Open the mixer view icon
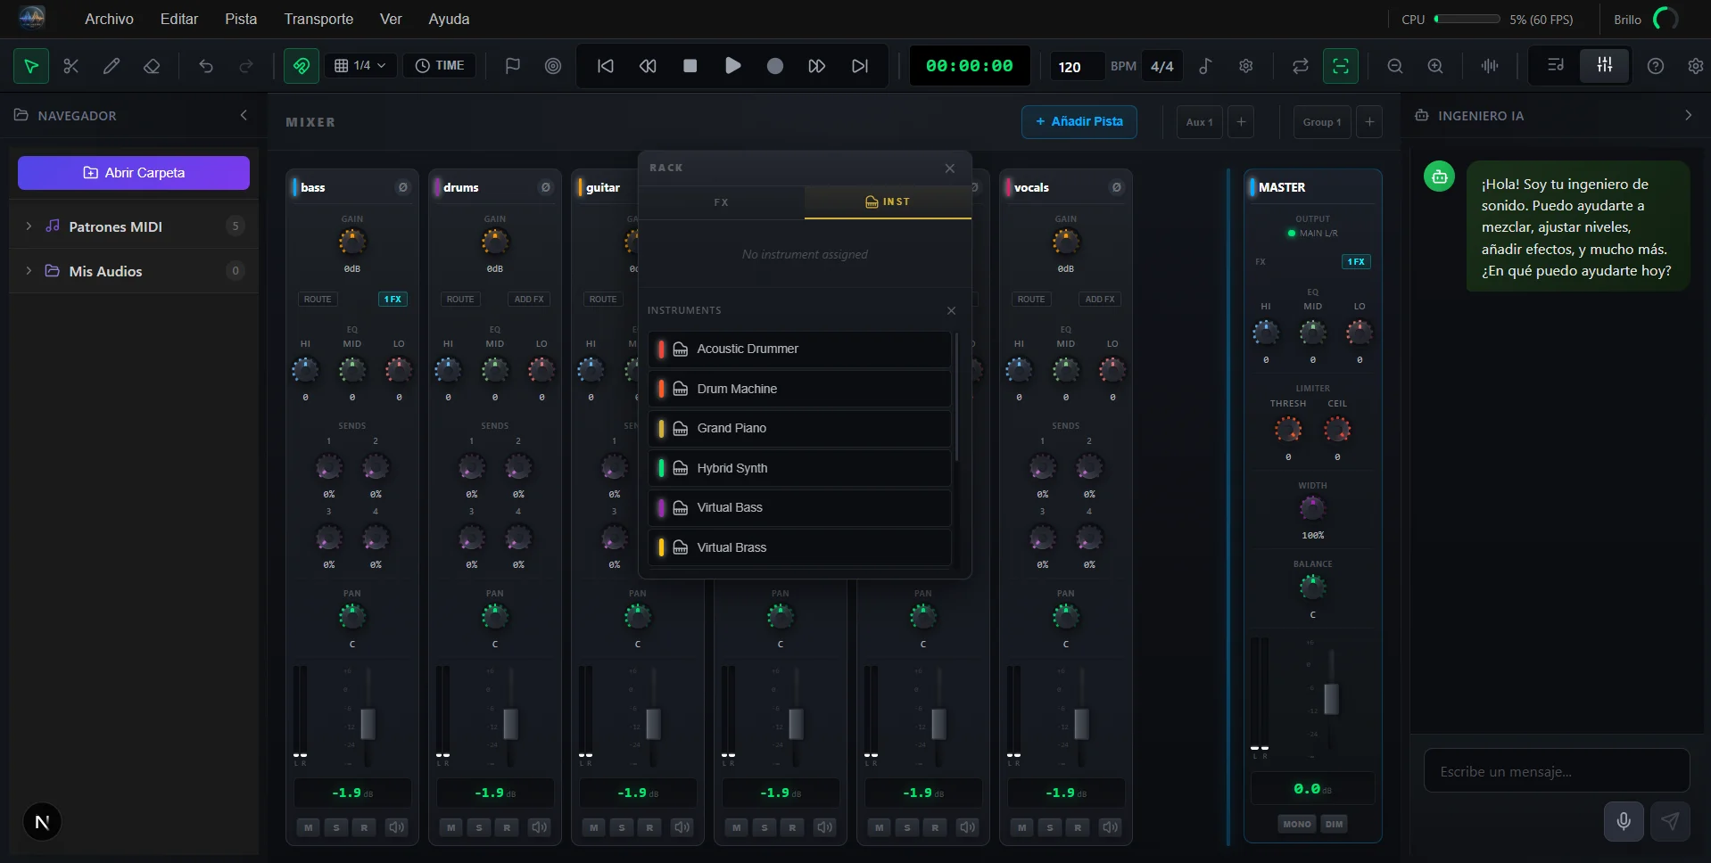Image resolution: width=1711 pixels, height=863 pixels. [1604, 66]
